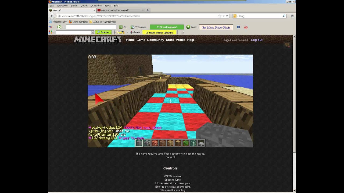The image size is (344, 193).
Task: Click the reload page icon
Action: click(x=227, y=16)
